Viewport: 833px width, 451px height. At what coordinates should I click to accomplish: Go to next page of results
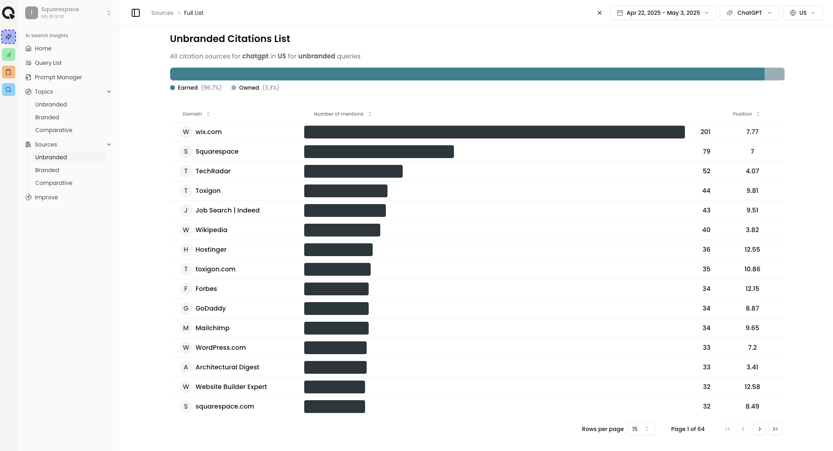tap(759, 429)
